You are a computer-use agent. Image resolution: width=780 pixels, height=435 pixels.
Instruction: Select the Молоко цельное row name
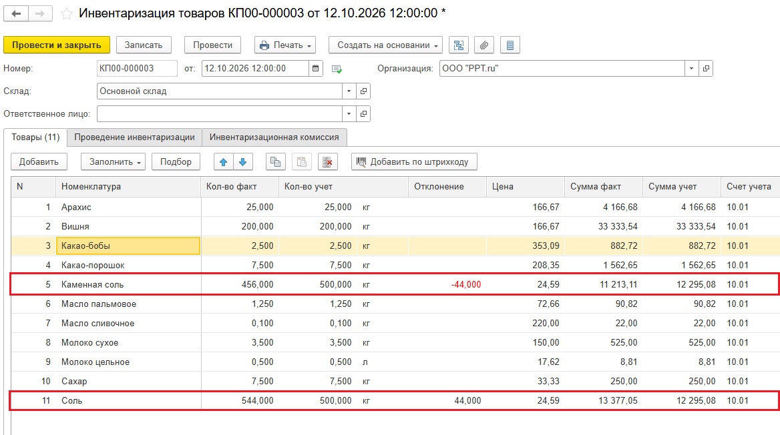click(x=95, y=362)
